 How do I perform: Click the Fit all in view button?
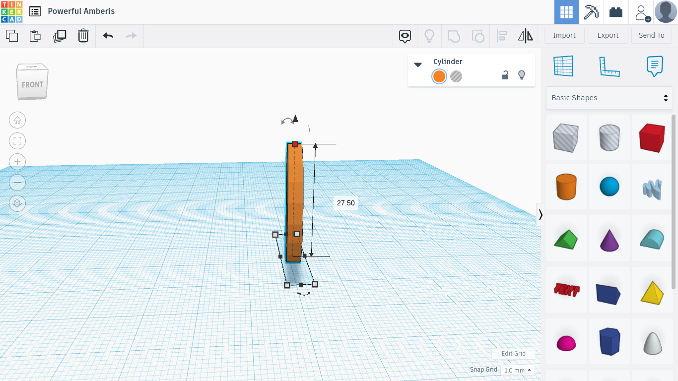(17, 141)
